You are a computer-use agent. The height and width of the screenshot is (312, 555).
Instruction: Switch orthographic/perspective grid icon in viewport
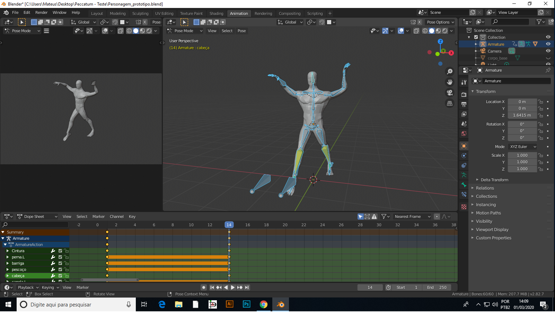pos(450,103)
